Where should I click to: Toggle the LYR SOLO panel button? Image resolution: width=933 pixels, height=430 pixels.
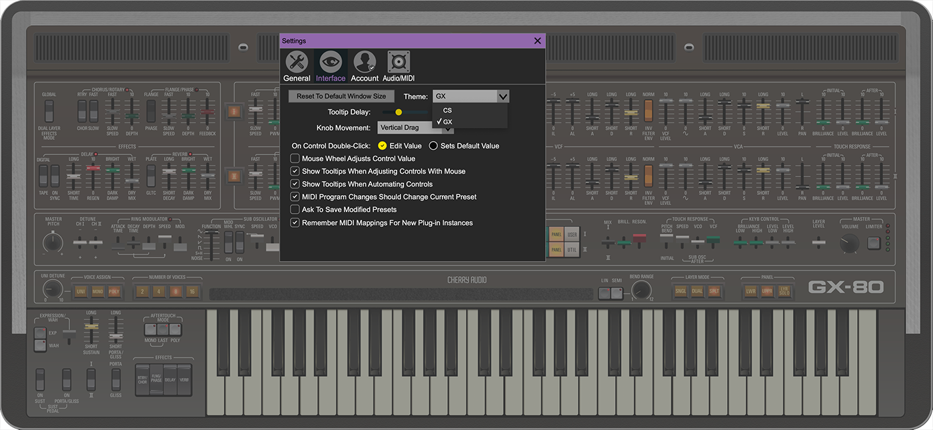point(784,291)
